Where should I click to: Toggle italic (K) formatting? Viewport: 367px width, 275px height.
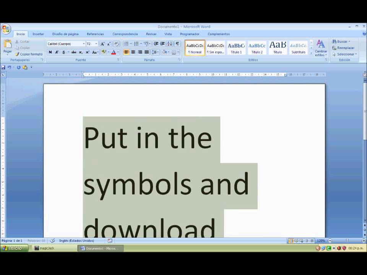tap(57, 52)
